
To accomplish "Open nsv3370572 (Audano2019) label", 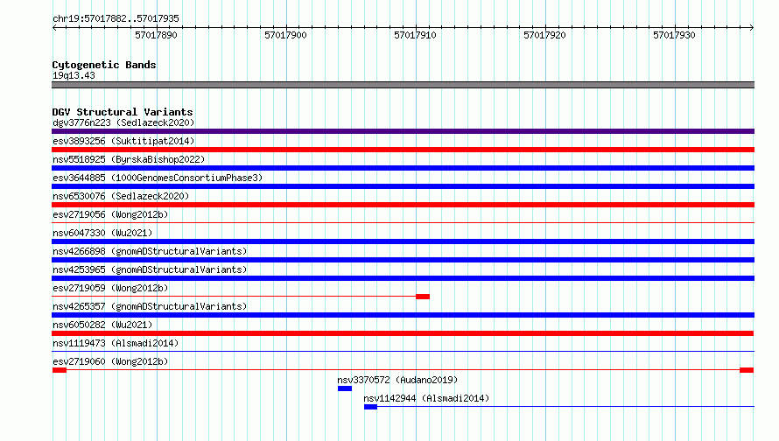I will pos(397,380).
